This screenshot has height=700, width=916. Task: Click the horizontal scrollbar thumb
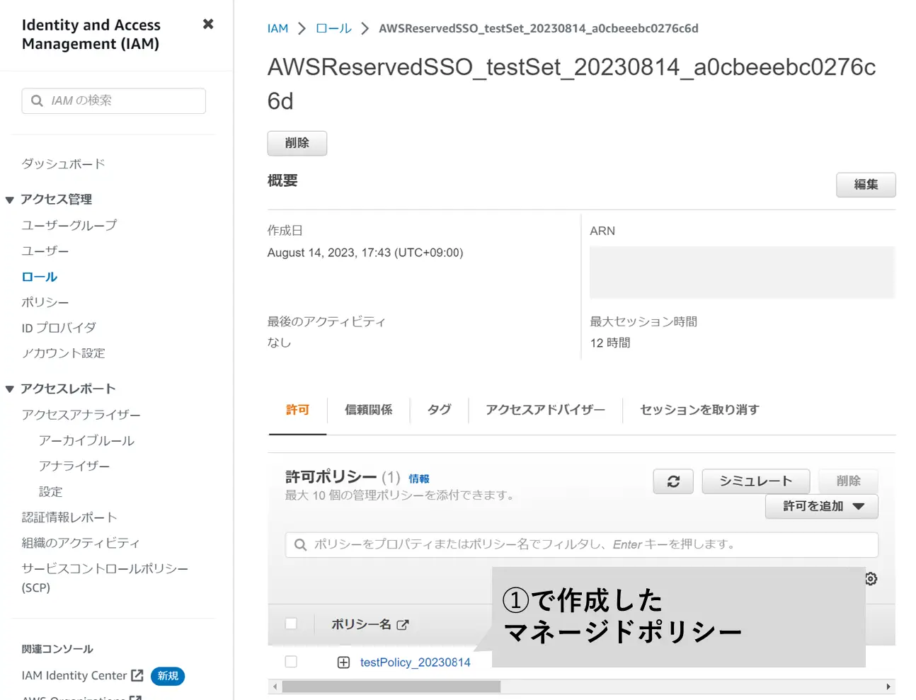pyautogui.click(x=391, y=687)
